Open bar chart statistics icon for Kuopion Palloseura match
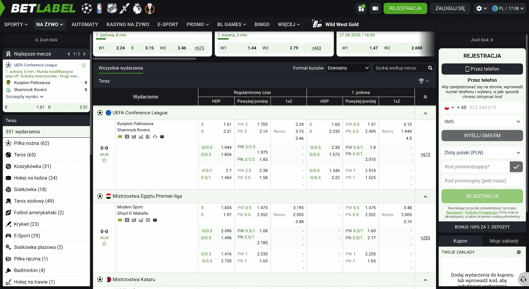 [x=134, y=137]
